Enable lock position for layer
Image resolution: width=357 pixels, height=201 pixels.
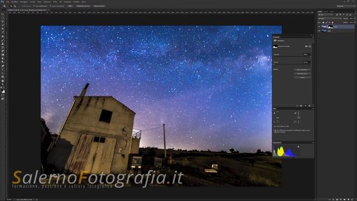329,22
